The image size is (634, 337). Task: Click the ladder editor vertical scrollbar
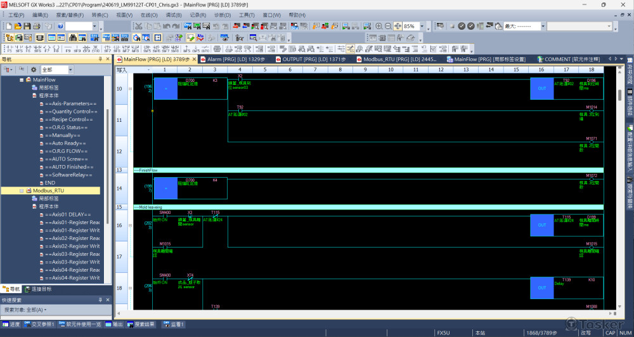point(619,190)
